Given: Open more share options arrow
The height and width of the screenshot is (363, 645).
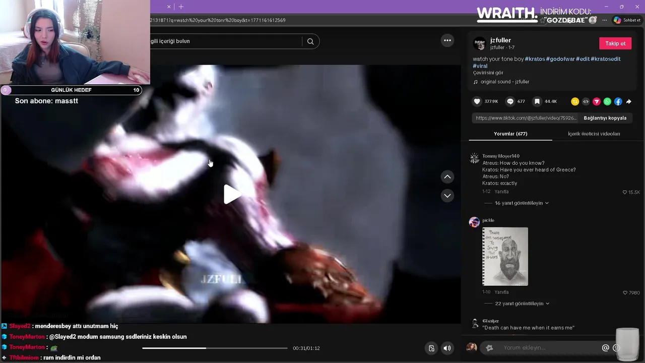Looking at the screenshot, I should 629,101.
